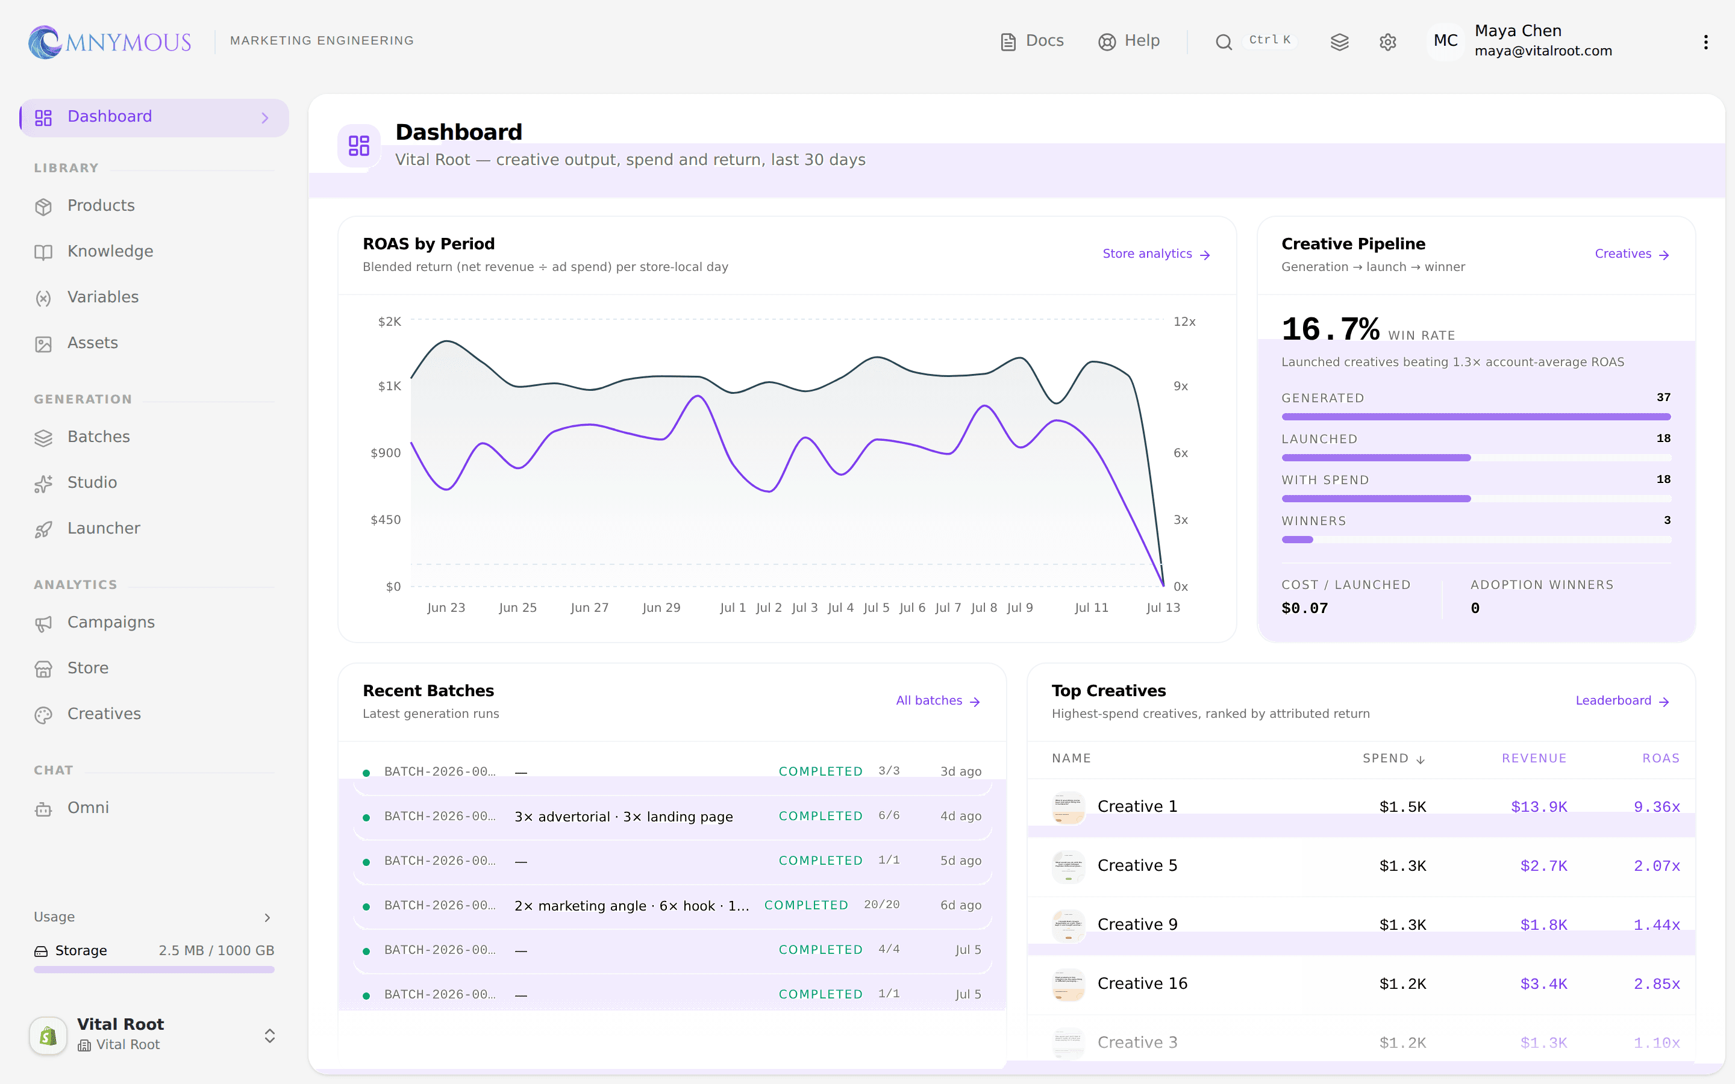Open the advertorial and landing page batch
This screenshot has height=1084, width=1735.
click(x=672, y=817)
